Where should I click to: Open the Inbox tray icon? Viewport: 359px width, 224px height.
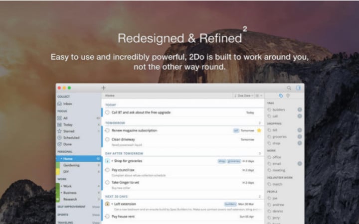[x=59, y=104]
